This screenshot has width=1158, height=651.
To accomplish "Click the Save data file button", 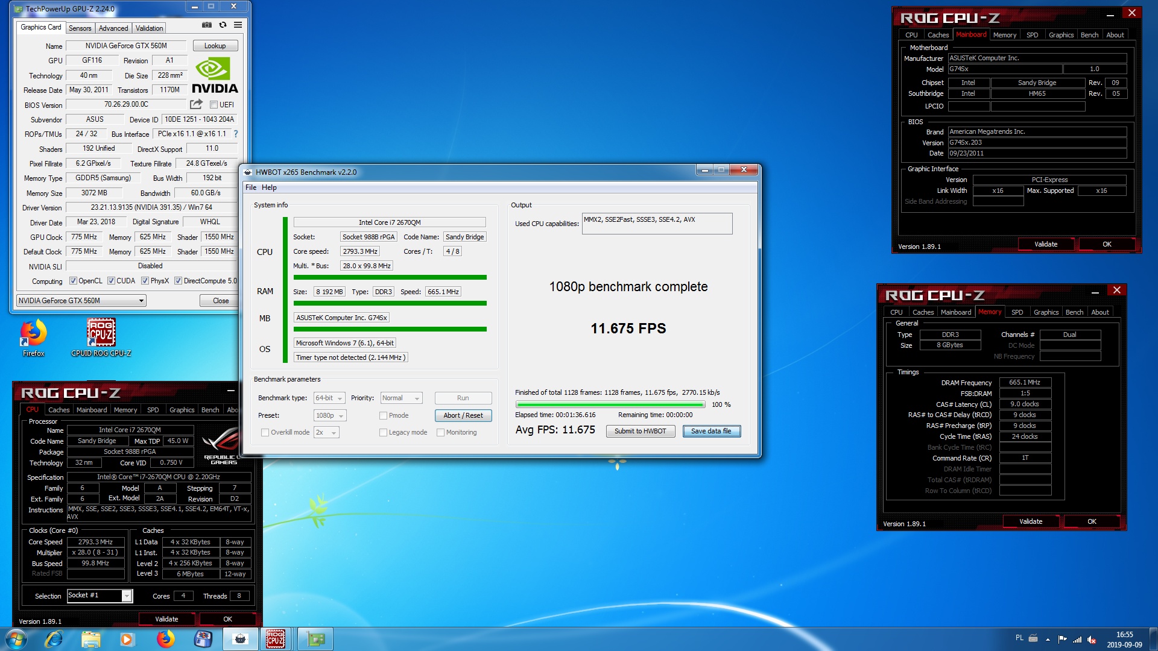I will 712,432.
